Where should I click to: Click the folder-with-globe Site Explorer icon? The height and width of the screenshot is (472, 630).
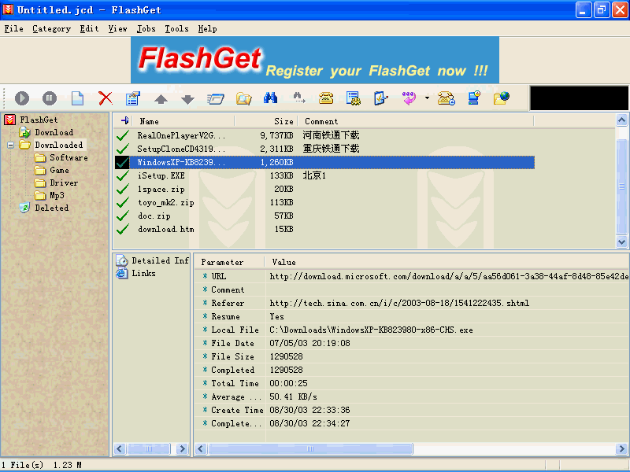pos(502,98)
